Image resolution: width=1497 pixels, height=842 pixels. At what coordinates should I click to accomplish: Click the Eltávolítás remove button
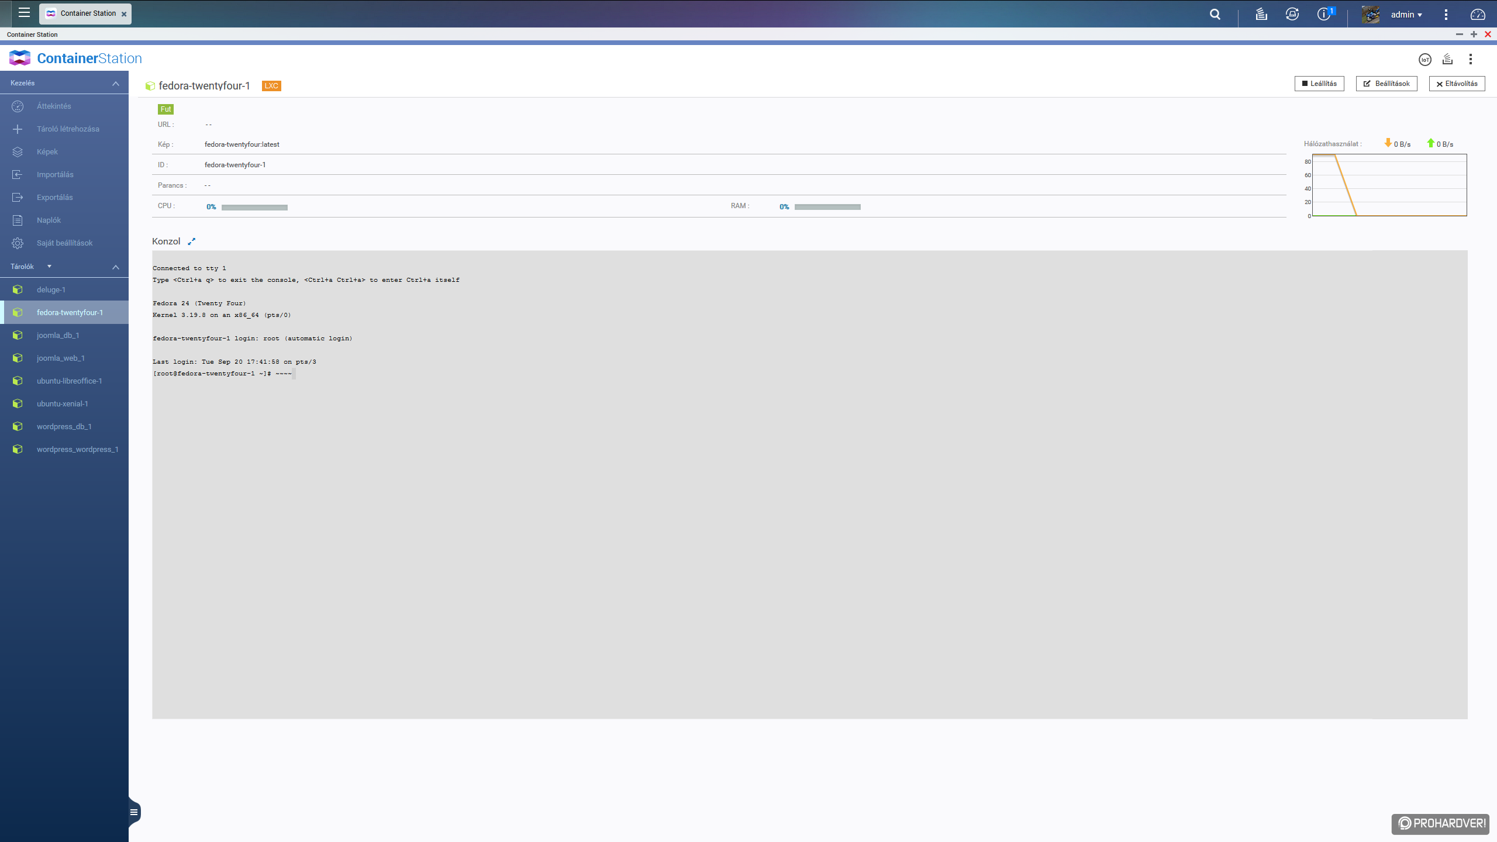1457,84
